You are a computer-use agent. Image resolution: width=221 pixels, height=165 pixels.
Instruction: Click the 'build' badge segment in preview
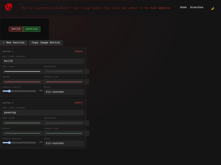[x=16, y=29]
